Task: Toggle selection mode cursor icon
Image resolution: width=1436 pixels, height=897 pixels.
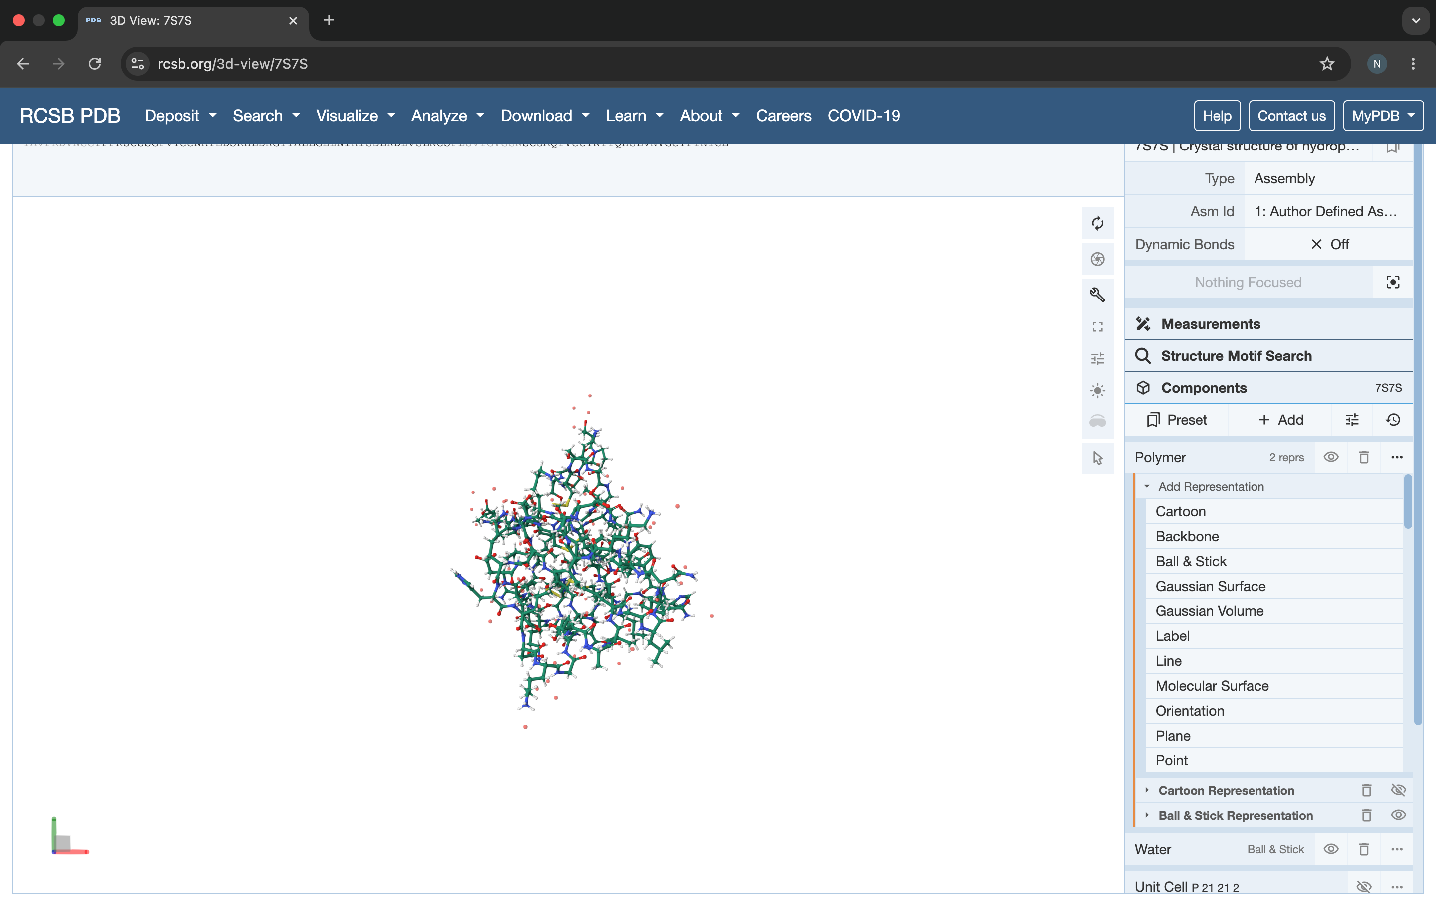Action: click(x=1097, y=458)
